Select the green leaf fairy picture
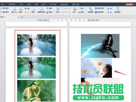The width and height of the screenshot is (136, 102). tap(36, 91)
